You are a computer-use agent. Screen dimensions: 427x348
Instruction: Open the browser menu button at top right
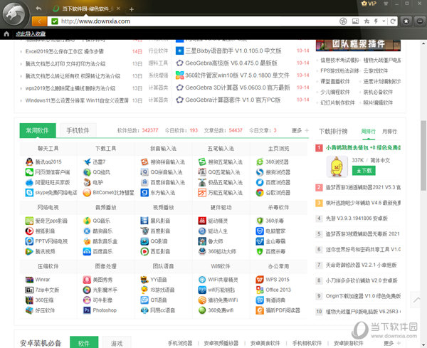(420, 21)
